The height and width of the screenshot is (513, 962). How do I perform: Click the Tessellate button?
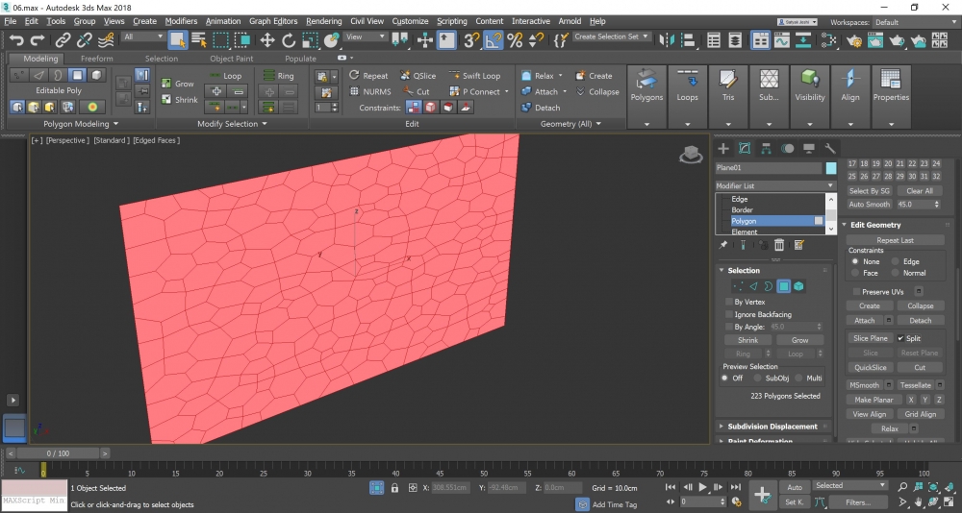coord(915,385)
